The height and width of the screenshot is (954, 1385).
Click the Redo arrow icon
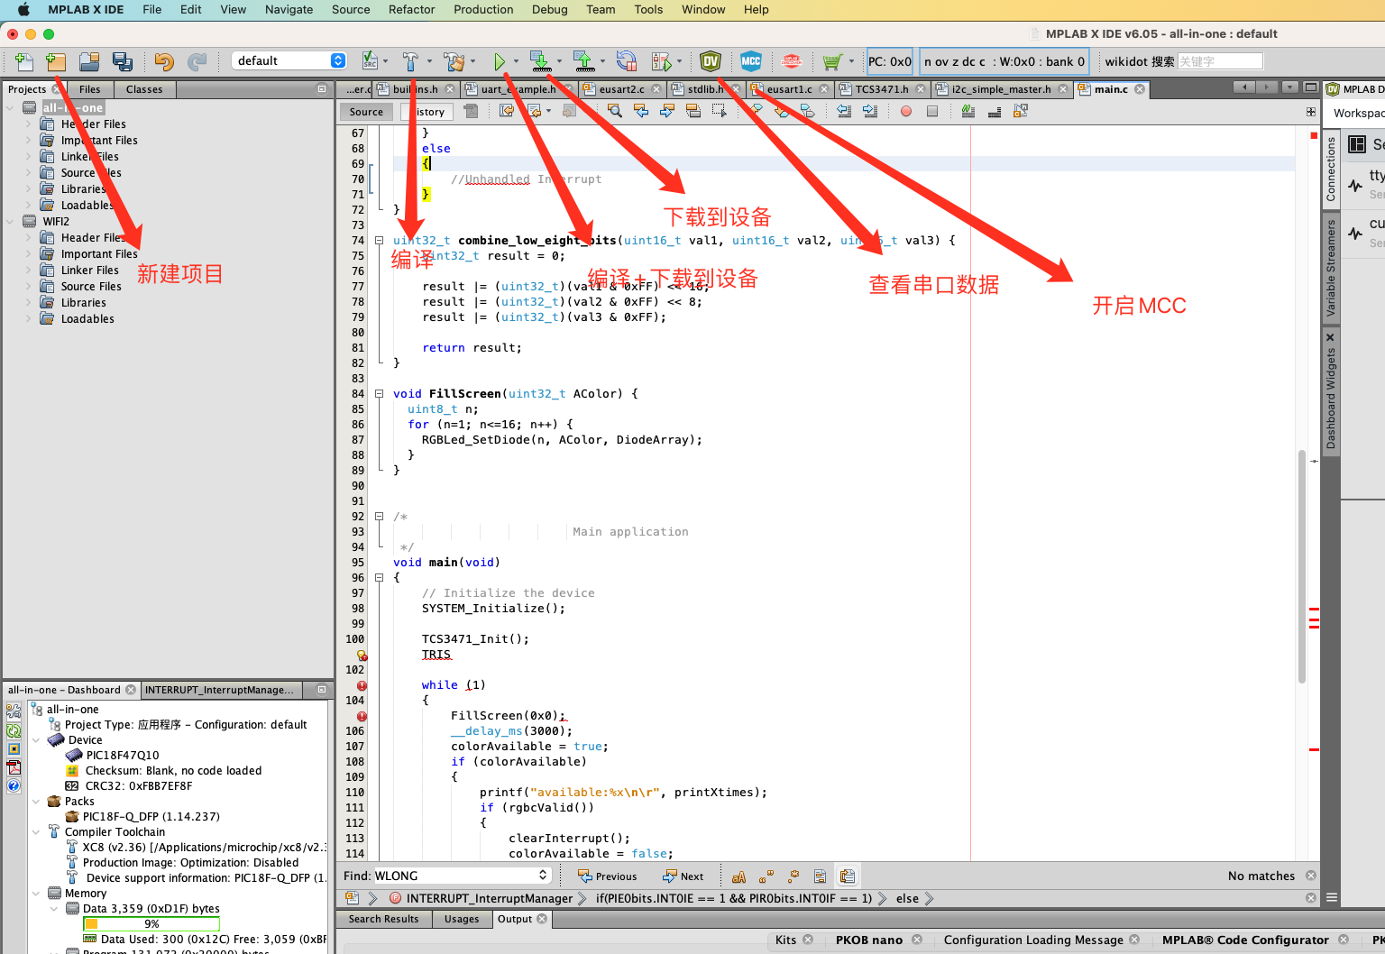[x=197, y=61]
